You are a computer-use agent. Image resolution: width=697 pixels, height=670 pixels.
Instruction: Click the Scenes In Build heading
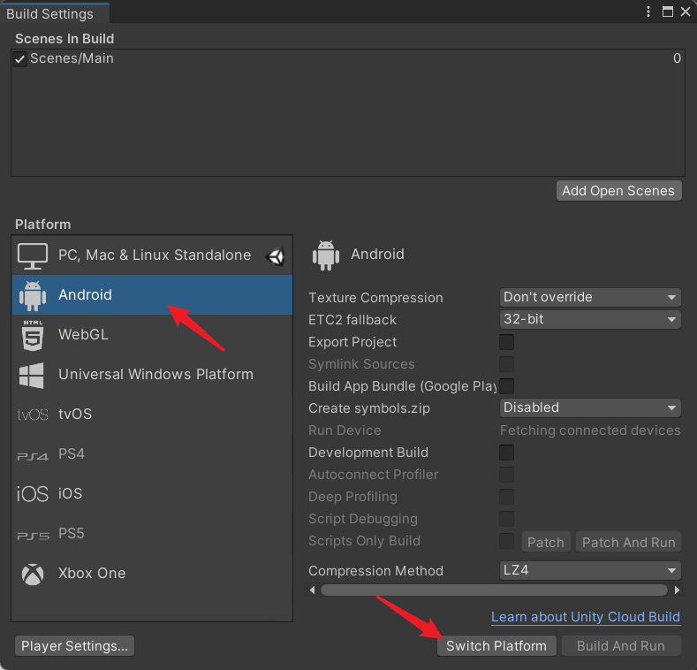tap(64, 39)
